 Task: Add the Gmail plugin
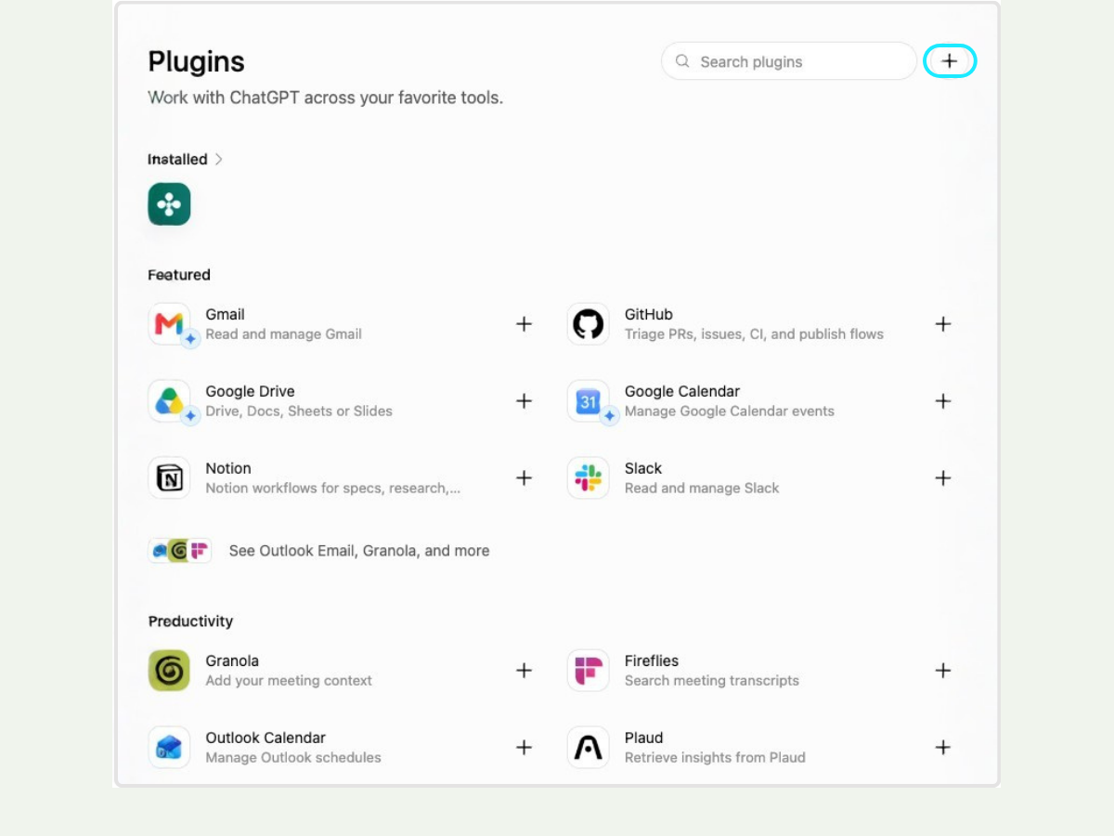[525, 324]
